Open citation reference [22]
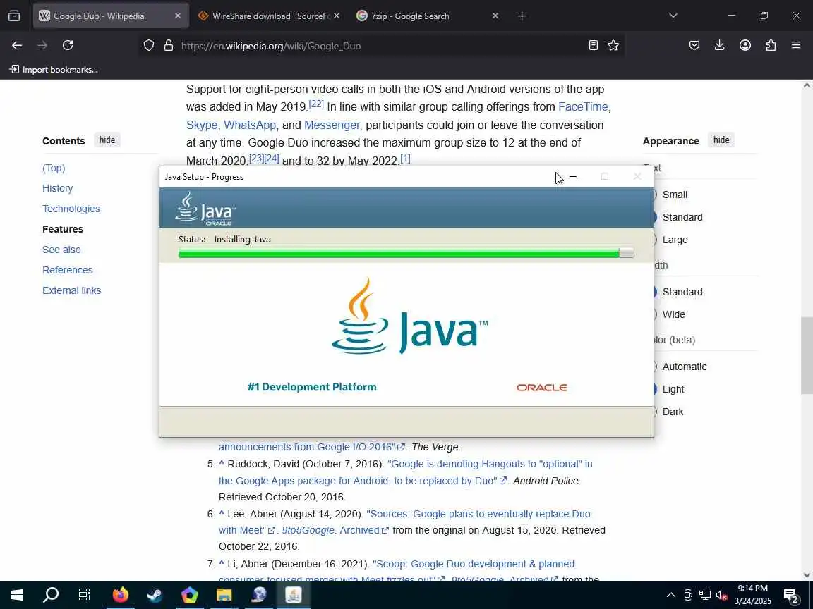 (x=315, y=104)
